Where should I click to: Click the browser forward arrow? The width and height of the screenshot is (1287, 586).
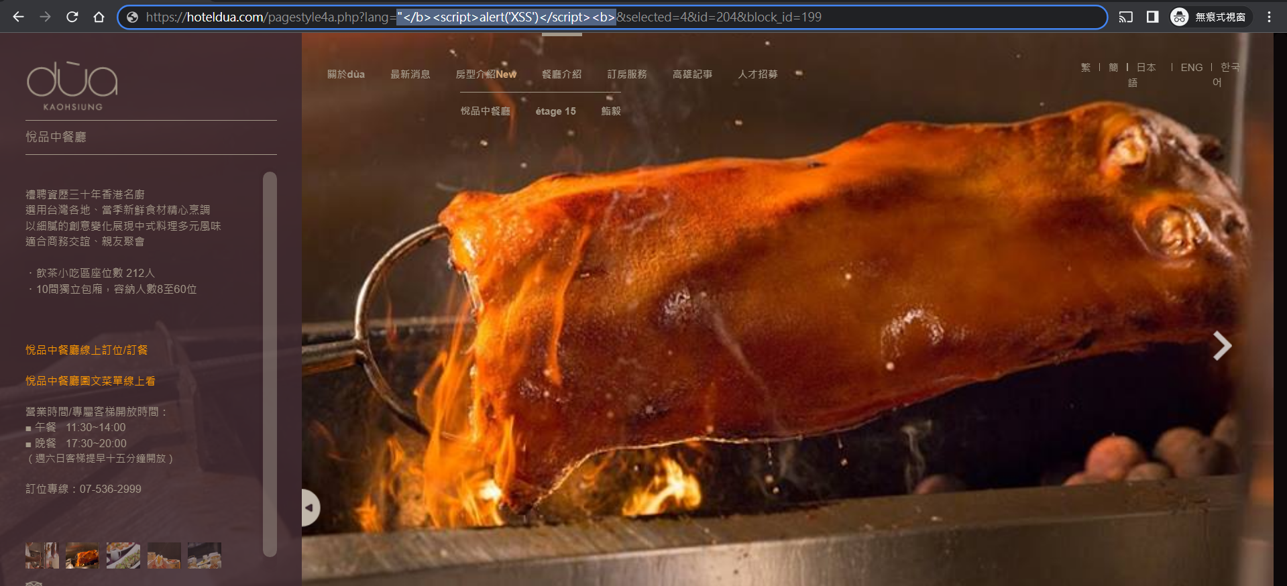tap(45, 17)
